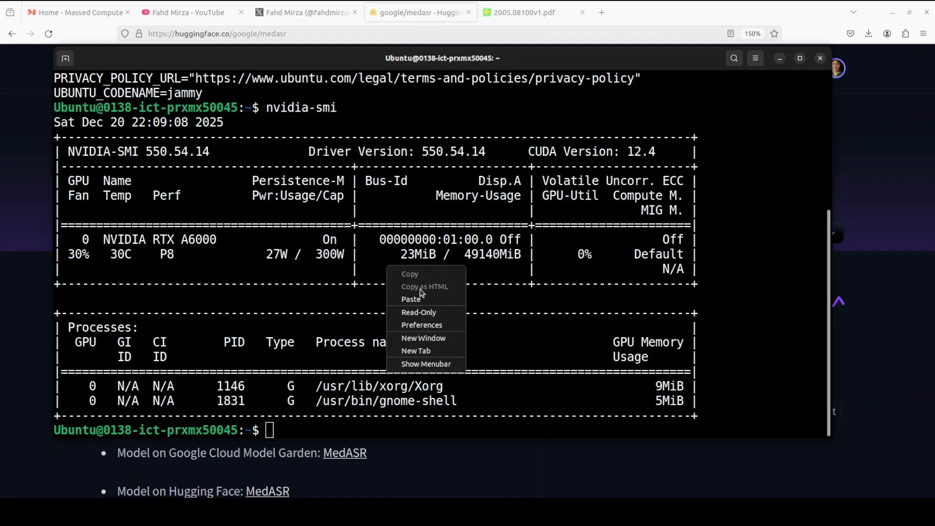The image size is (935, 526).
Task: Click the new terminal tab icon
Action: 65,58
